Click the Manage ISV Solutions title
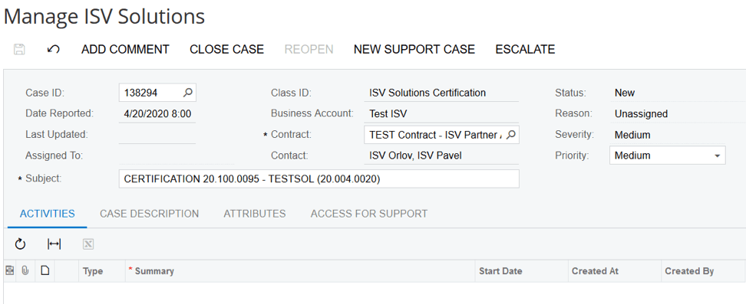The image size is (746, 304). 104,17
